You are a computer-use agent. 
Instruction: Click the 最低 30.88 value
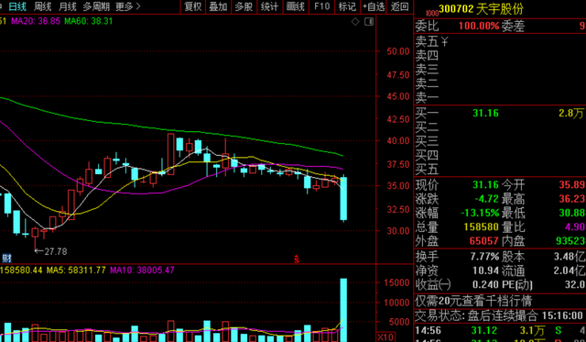571,213
